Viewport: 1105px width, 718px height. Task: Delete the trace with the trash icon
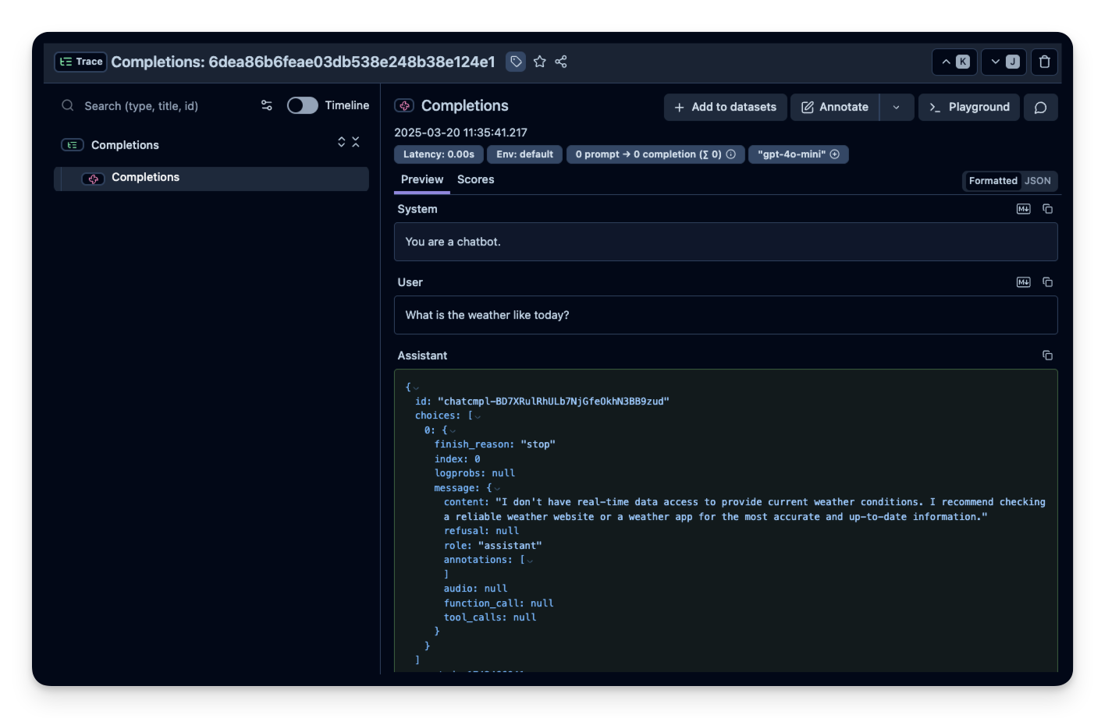tap(1044, 61)
